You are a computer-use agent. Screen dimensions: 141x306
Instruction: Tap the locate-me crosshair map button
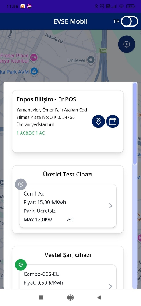tap(127, 44)
